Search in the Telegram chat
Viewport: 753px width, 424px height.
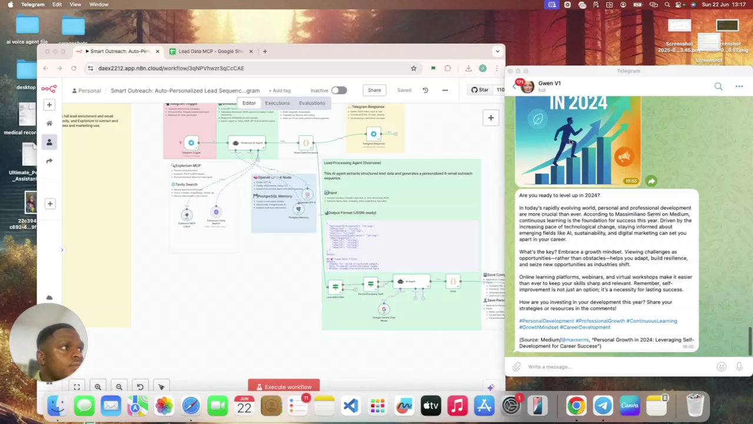[718, 87]
